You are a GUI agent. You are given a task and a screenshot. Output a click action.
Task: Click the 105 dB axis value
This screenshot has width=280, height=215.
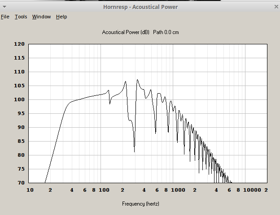(x=19, y=86)
